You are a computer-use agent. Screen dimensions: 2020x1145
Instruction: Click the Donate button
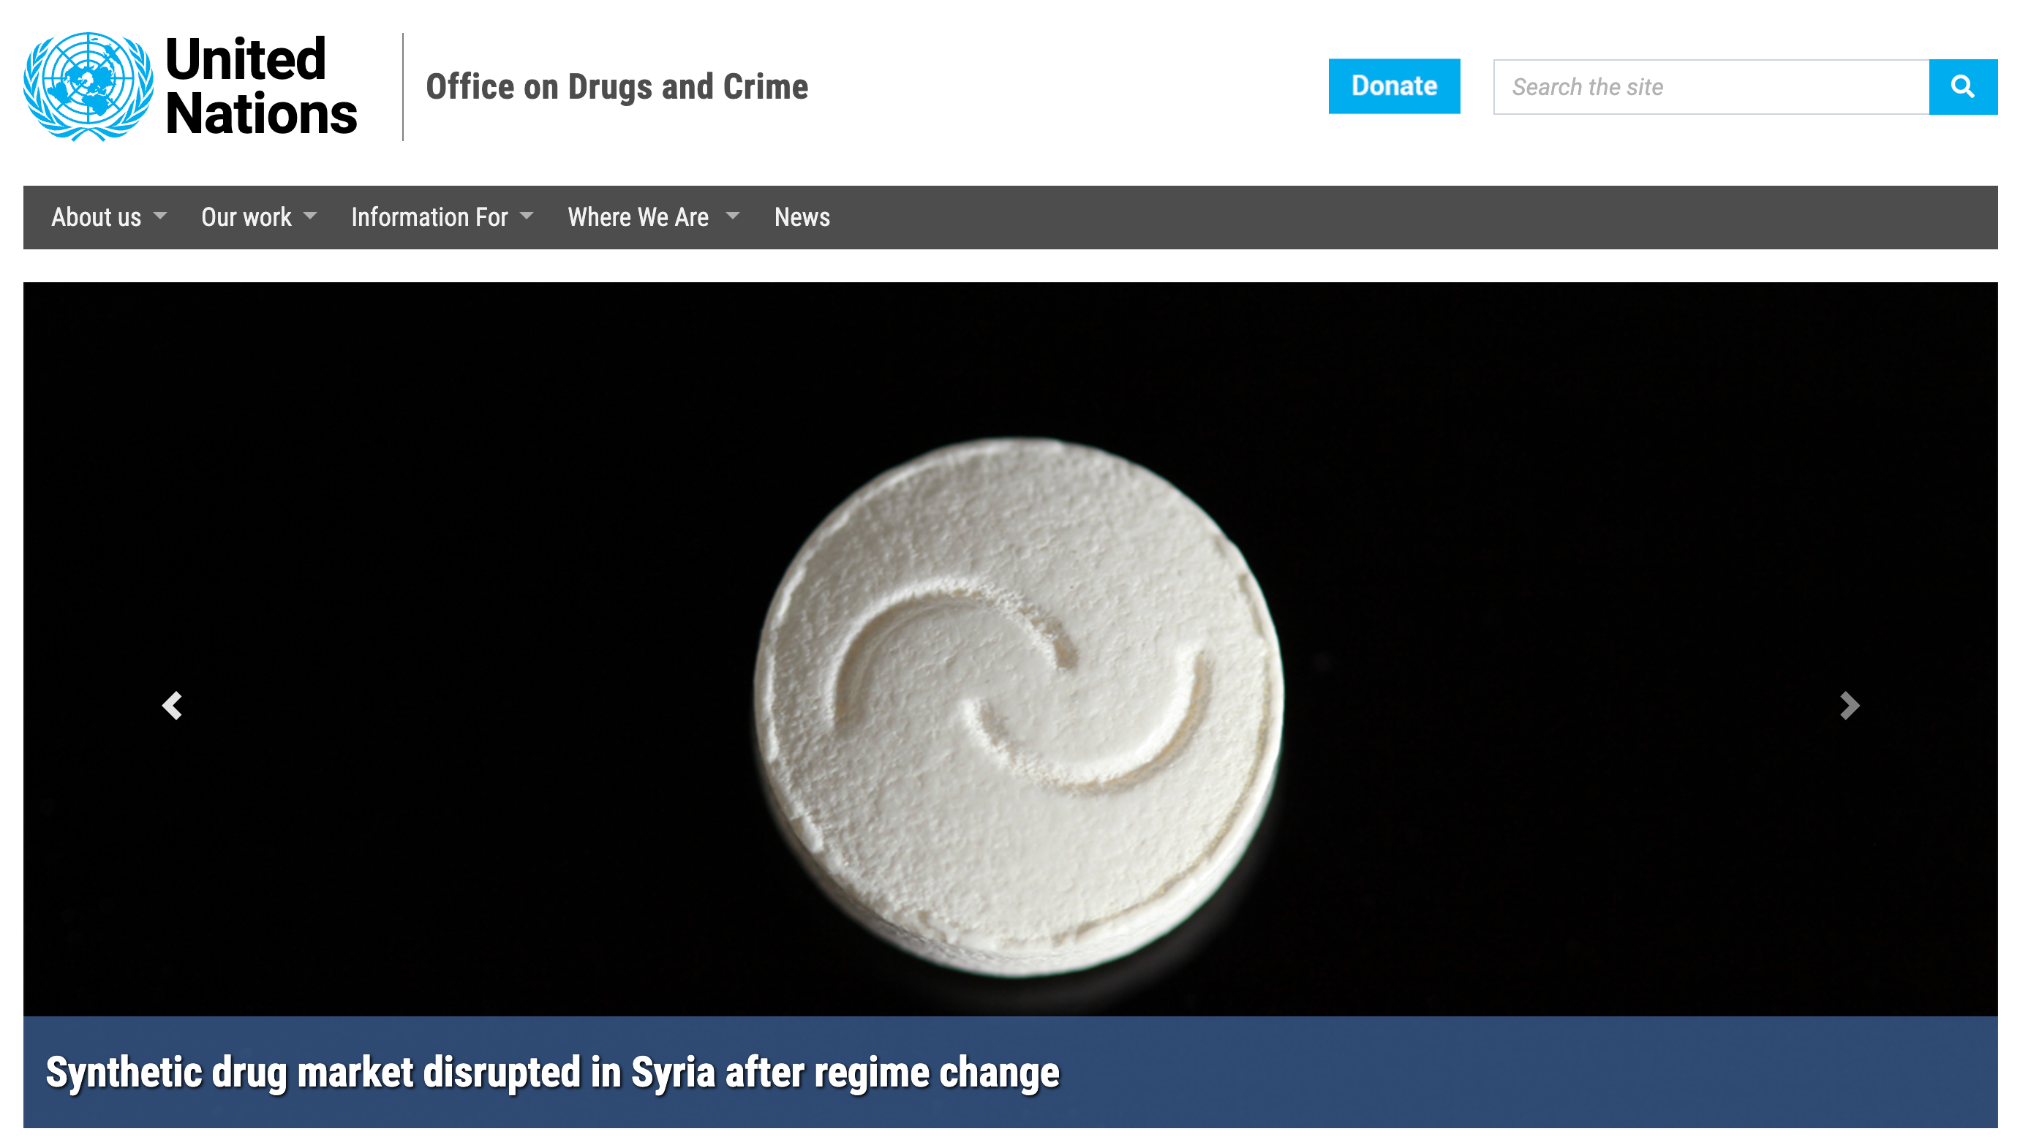1394,86
